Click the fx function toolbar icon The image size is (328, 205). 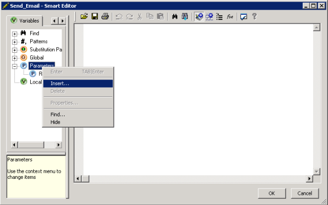pyautogui.click(x=230, y=16)
